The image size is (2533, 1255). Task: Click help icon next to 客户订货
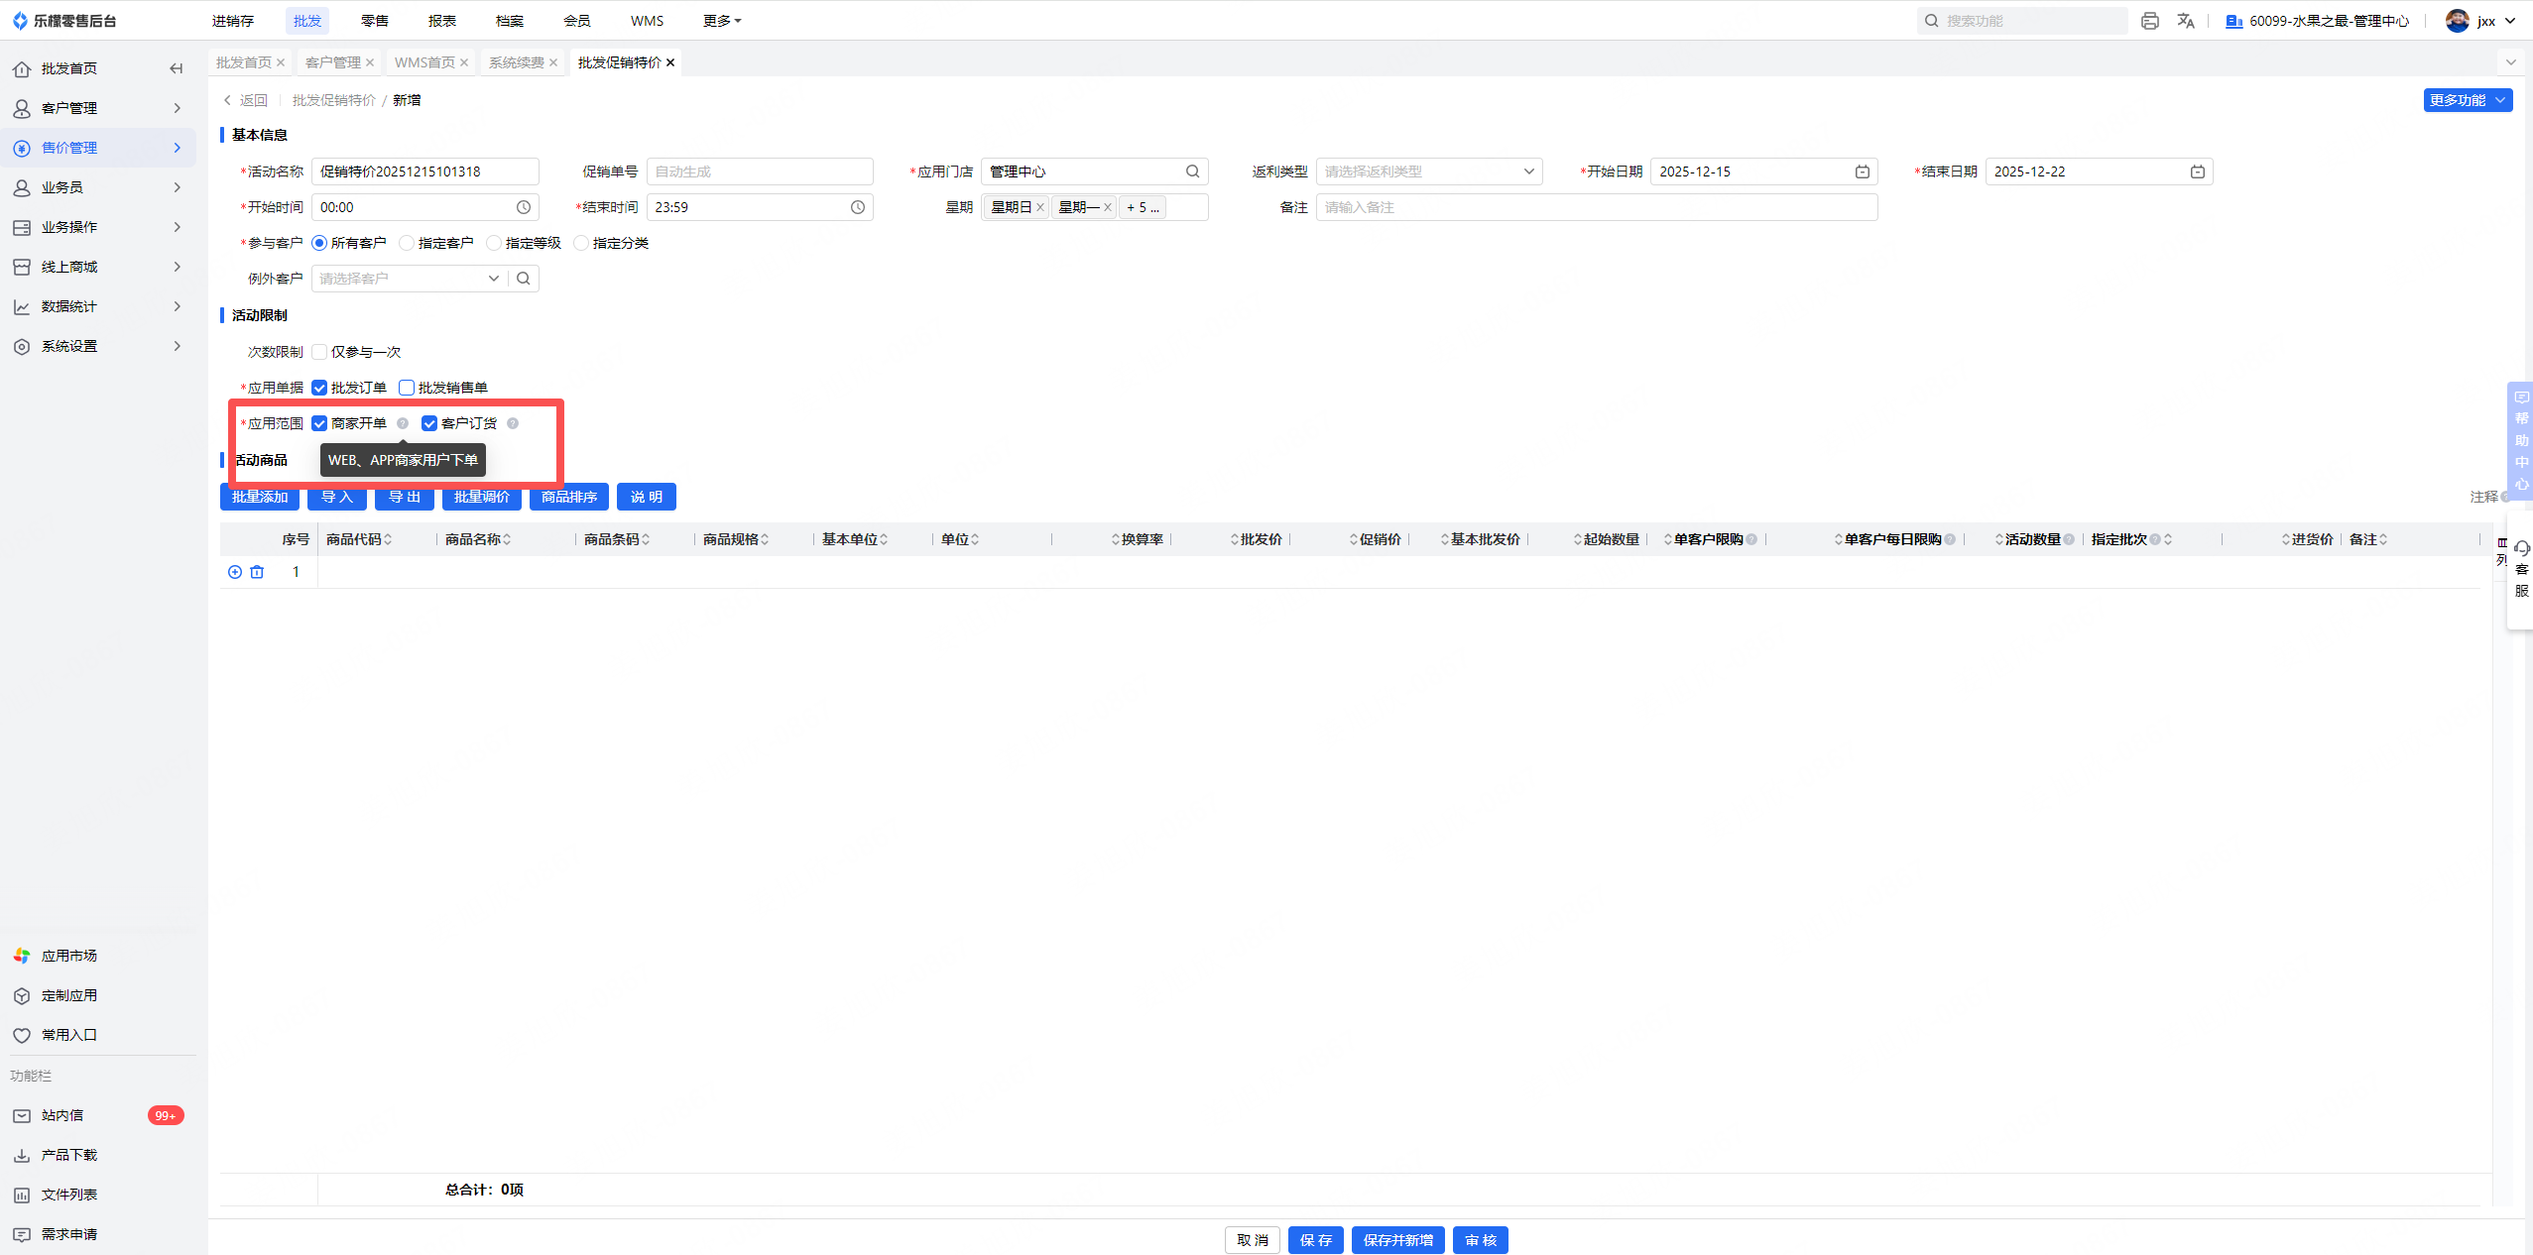pyautogui.click(x=513, y=423)
